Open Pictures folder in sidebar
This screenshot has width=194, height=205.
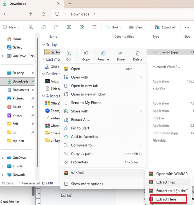tap(18, 98)
